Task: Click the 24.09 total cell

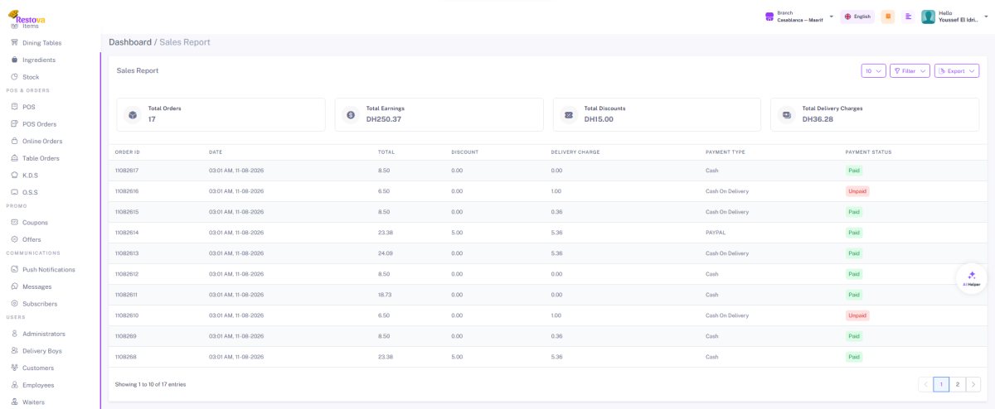Action: 385,253
